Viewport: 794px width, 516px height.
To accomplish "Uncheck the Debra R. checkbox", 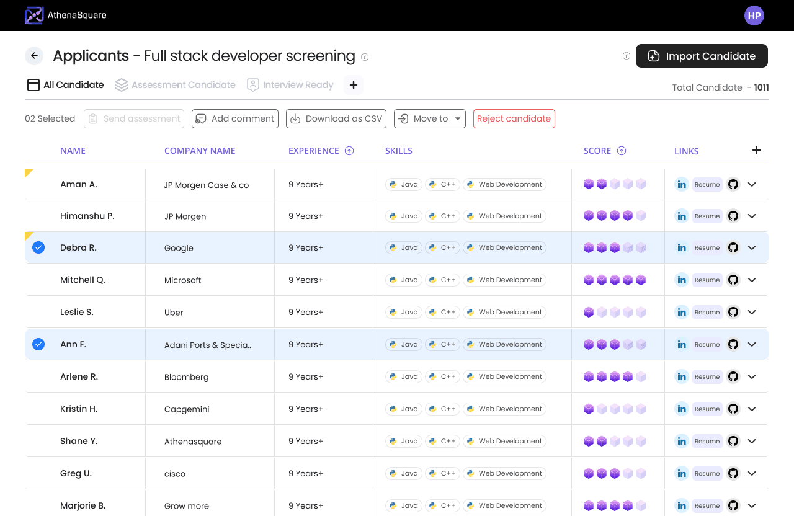I will pyautogui.click(x=38, y=247).
